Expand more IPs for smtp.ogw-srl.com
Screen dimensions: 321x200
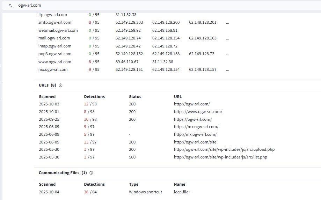(227, 23)
